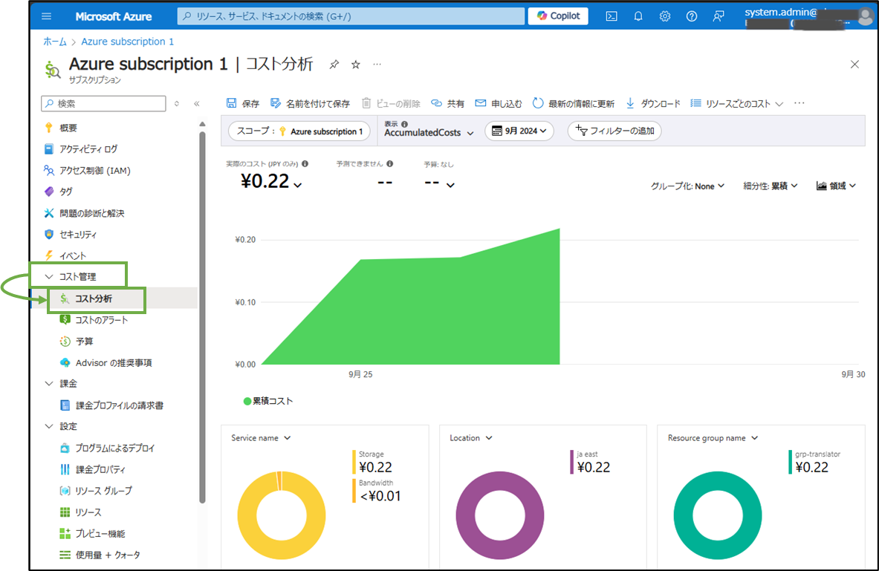
Task: Open the Location dropdown
Action: 470,438
